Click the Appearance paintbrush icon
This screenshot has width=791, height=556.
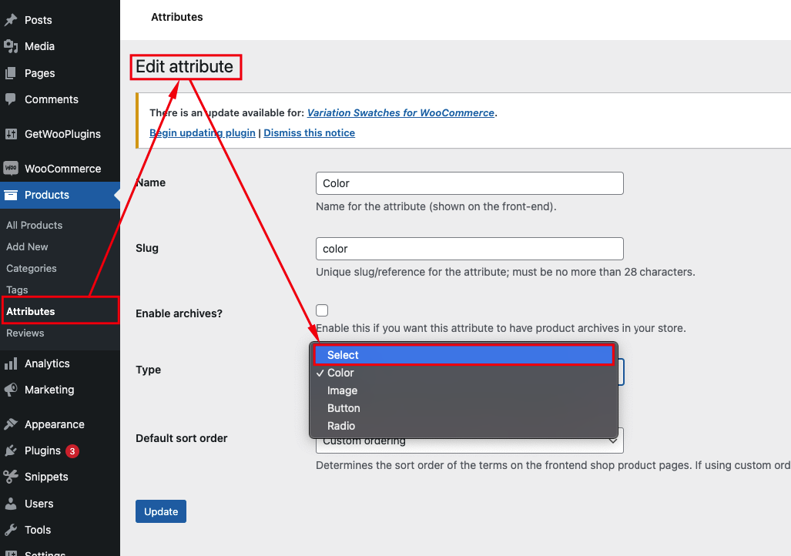point(11,424)
